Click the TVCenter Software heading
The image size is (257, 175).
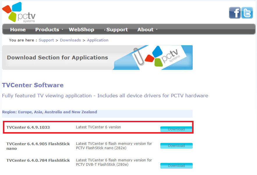(33, 85)
